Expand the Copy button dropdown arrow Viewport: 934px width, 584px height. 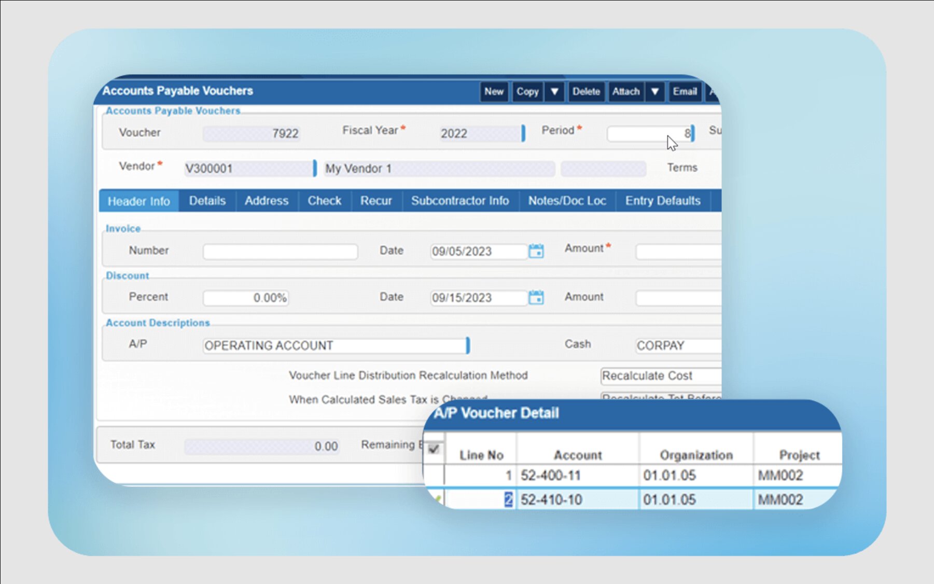[554, 92]
